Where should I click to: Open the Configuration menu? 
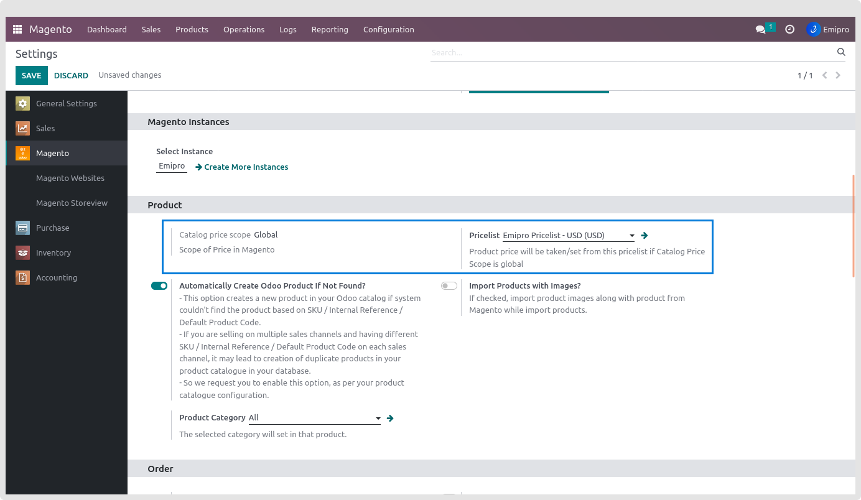pos(388,29)
